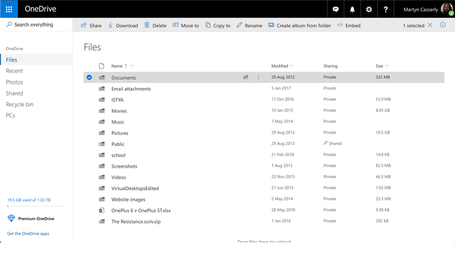Click the Excel icon for OnePlus spreadsheet
455x256 pixels.
[x=102, y=210]
